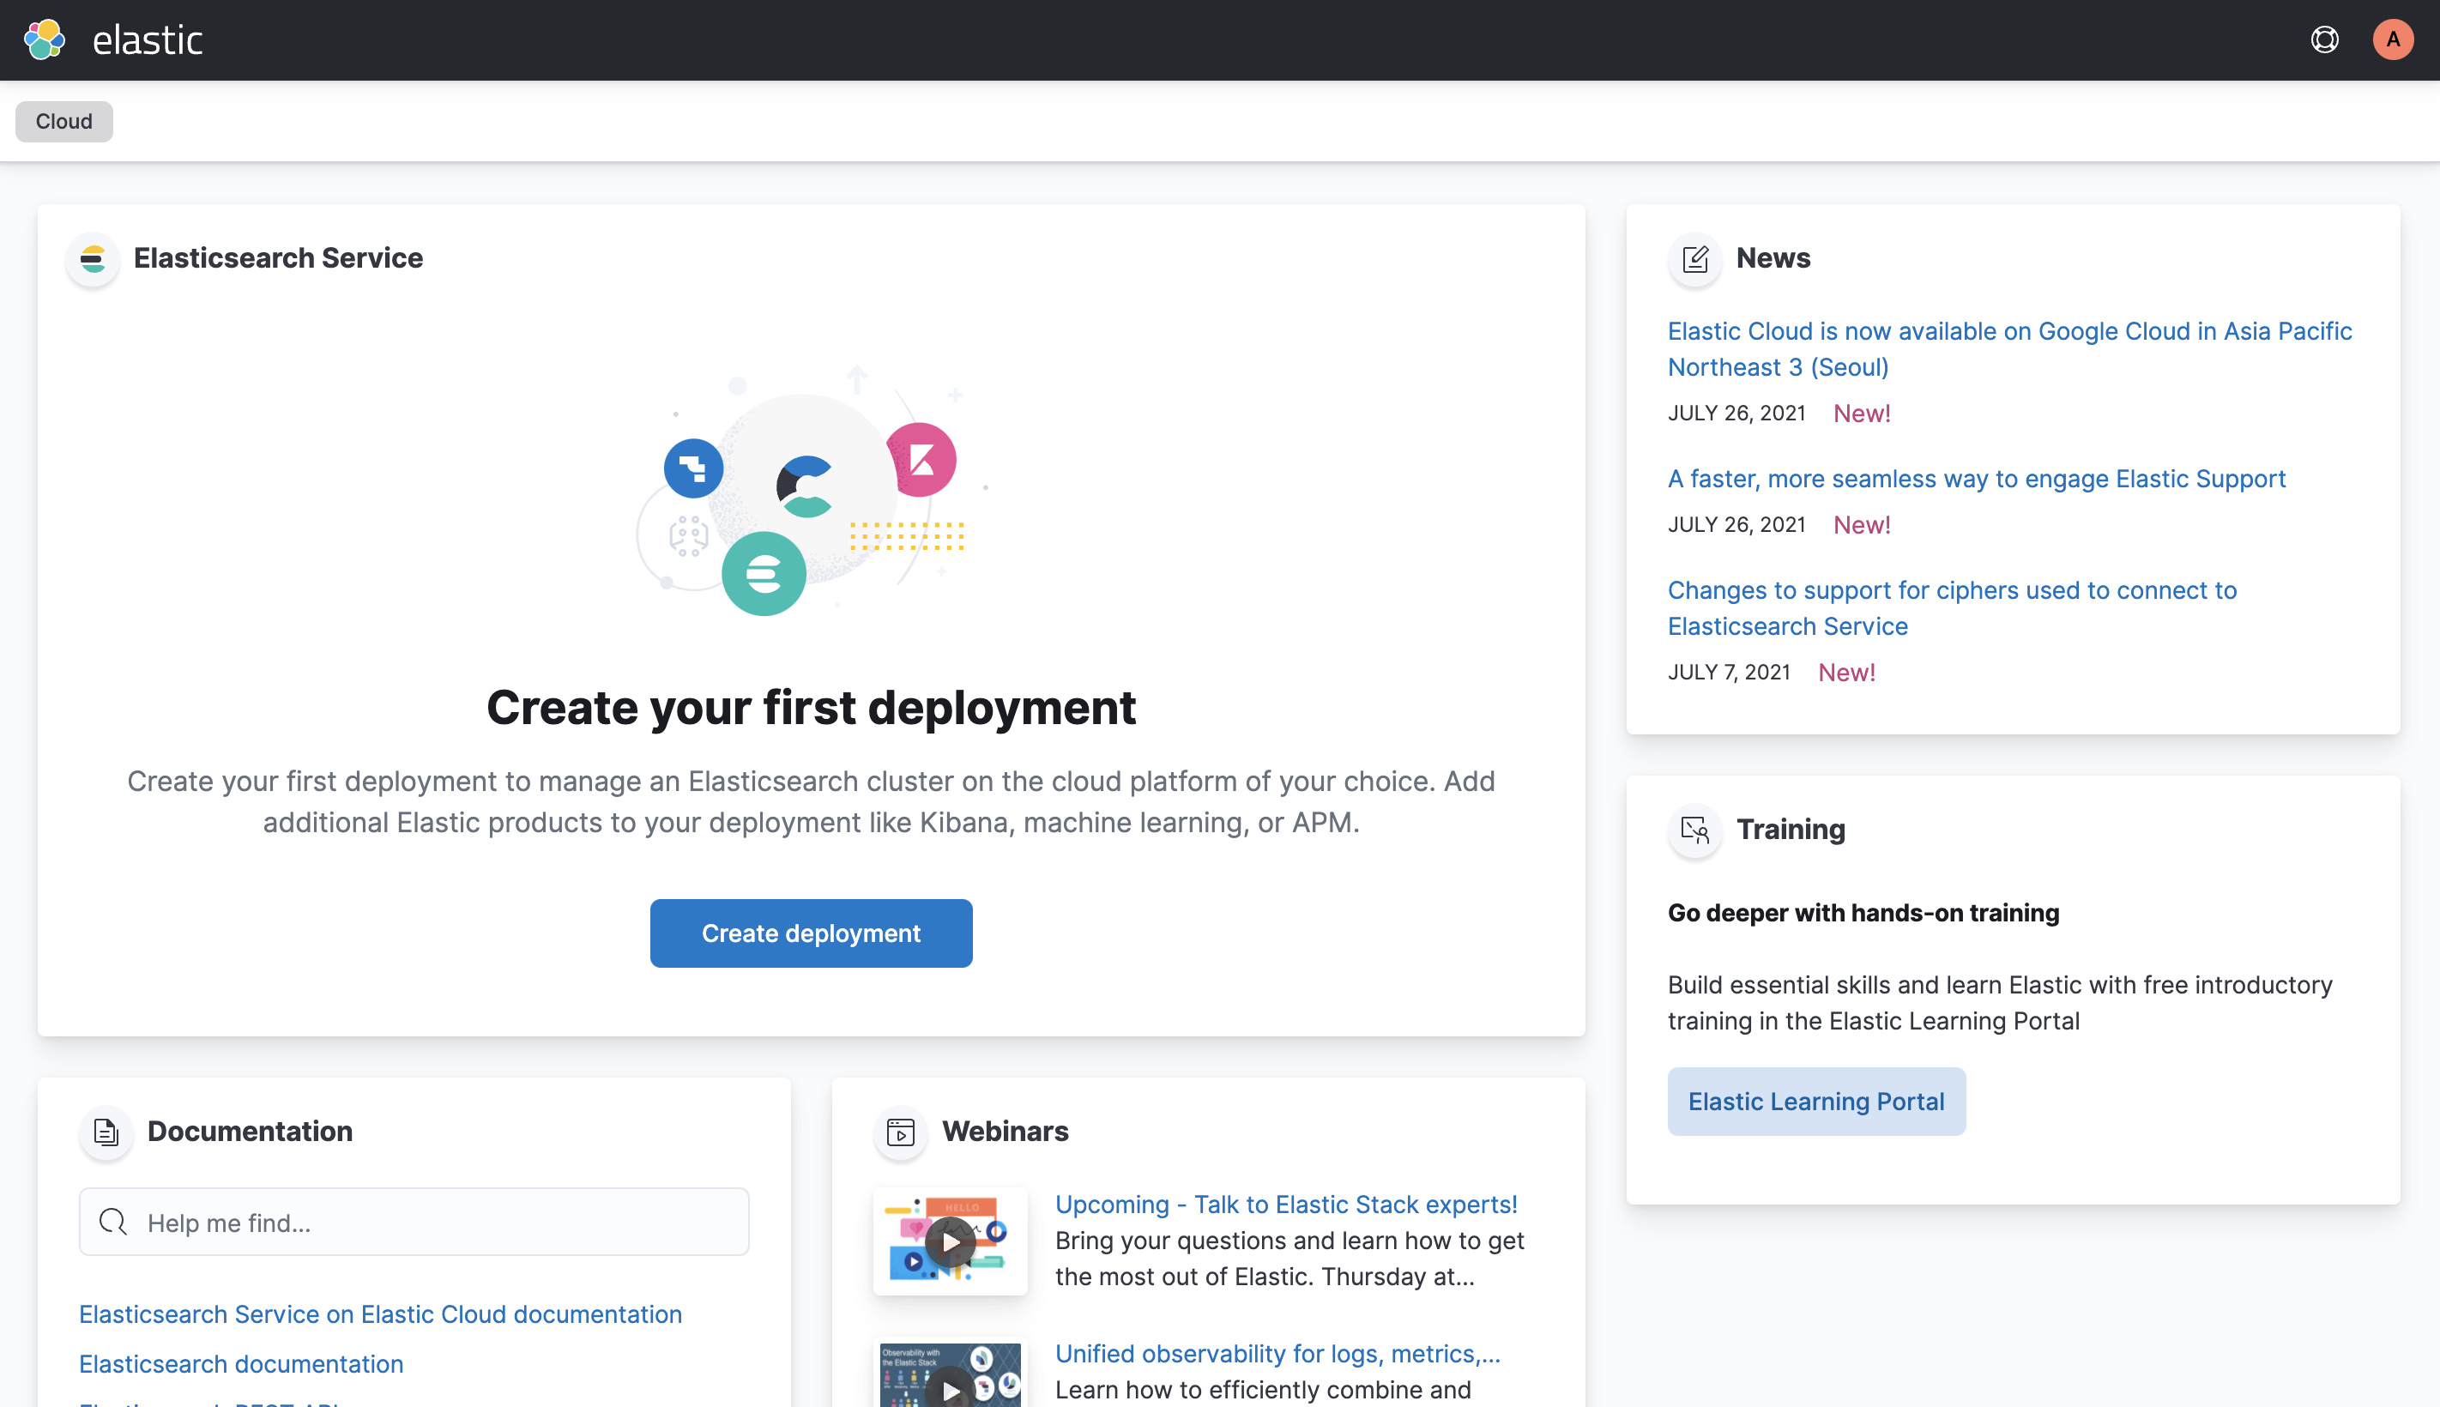Open the user avatar menu

tap(2392, 39)
